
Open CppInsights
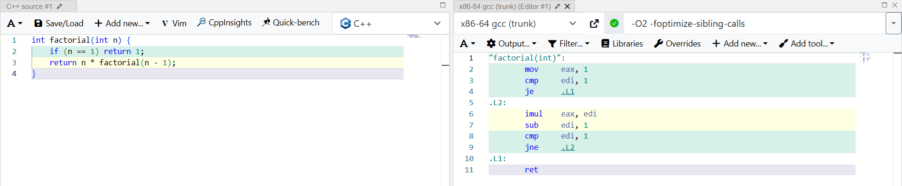coord(225,23)
